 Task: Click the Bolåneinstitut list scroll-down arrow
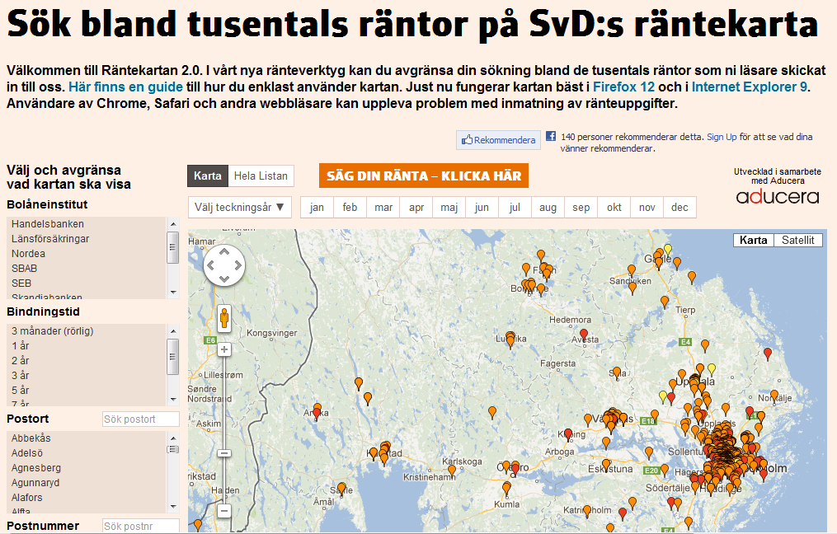click(173, 293)
